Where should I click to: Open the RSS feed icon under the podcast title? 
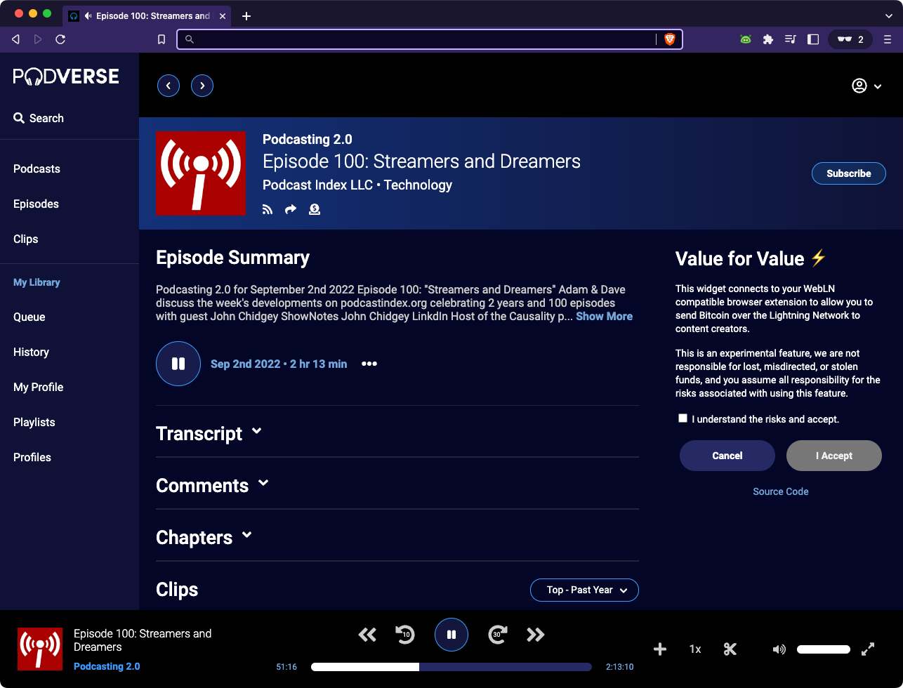(267, 209)
